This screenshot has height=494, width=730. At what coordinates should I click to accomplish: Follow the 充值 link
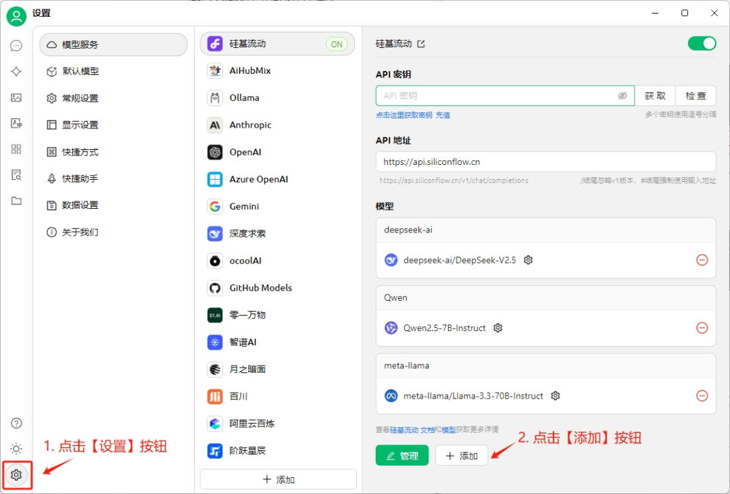pos(443,115)
